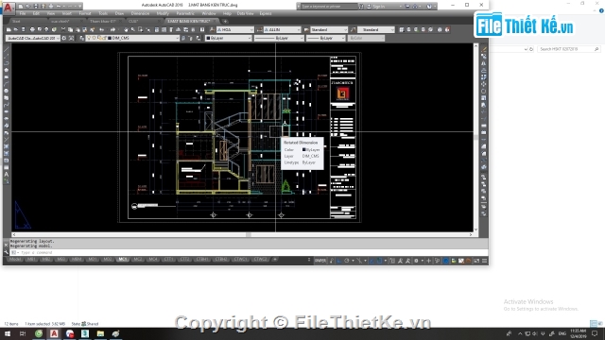The width and height of the screenshot is (605, 340).
Task: Click the keyword search box in title bar
Action: tap(329, 7)
